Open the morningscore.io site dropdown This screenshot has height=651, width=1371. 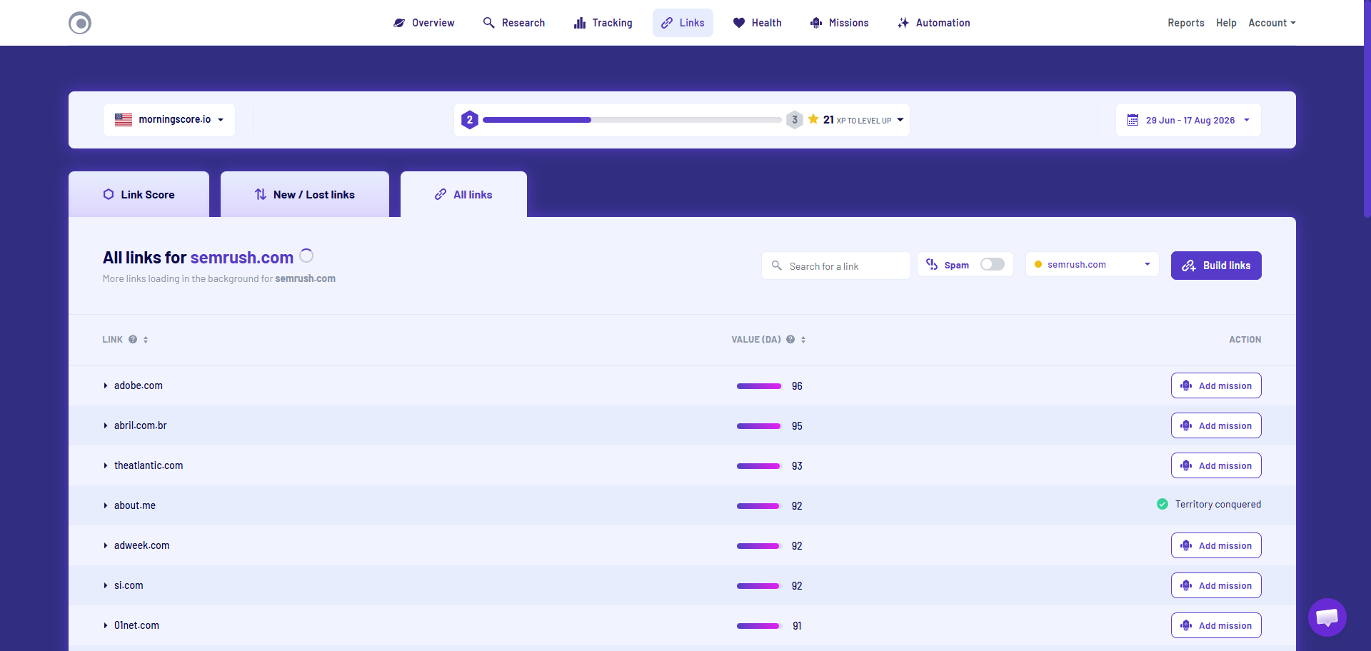[169, 120]
